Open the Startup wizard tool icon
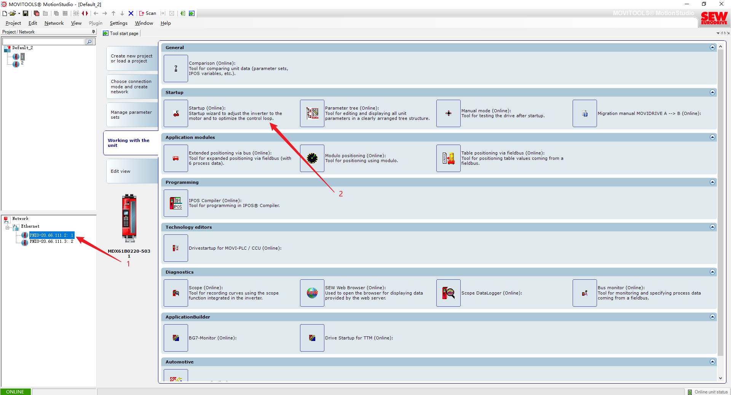The image size is (731, 395). [x=176, y=113]
